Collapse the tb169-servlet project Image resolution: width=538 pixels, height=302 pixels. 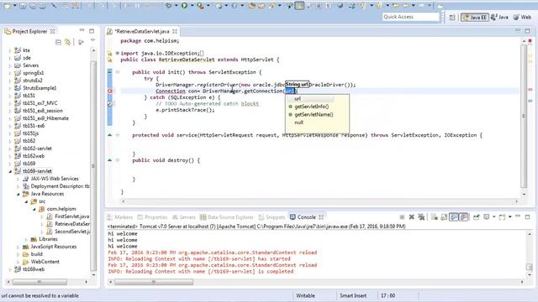10,171
